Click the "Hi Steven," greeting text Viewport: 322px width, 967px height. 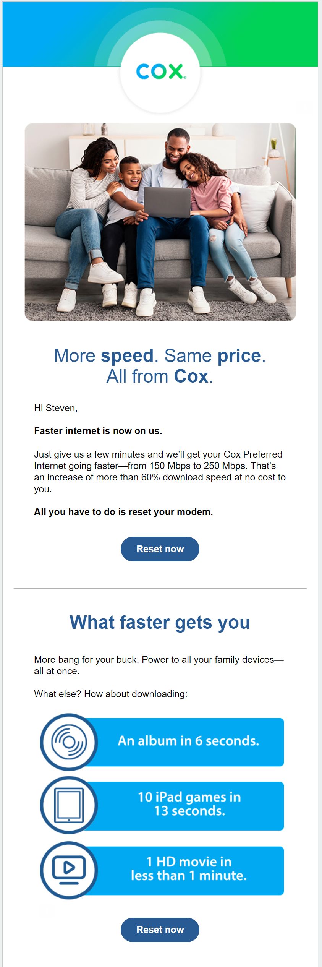pos(56,408)
